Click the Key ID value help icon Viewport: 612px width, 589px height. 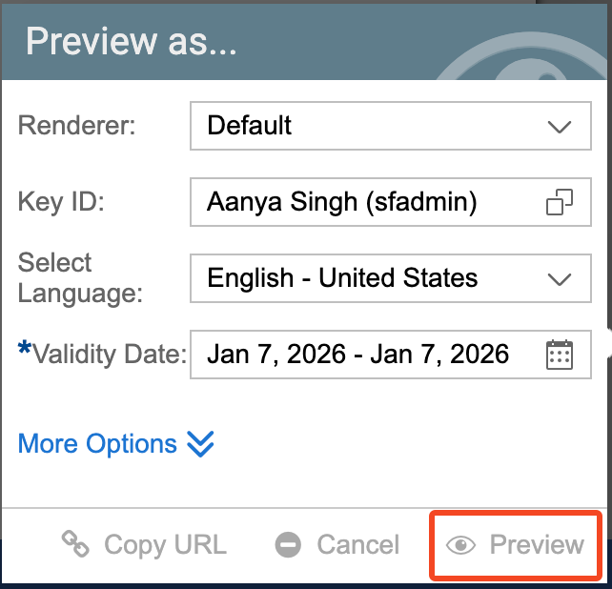tap(560, 202)
